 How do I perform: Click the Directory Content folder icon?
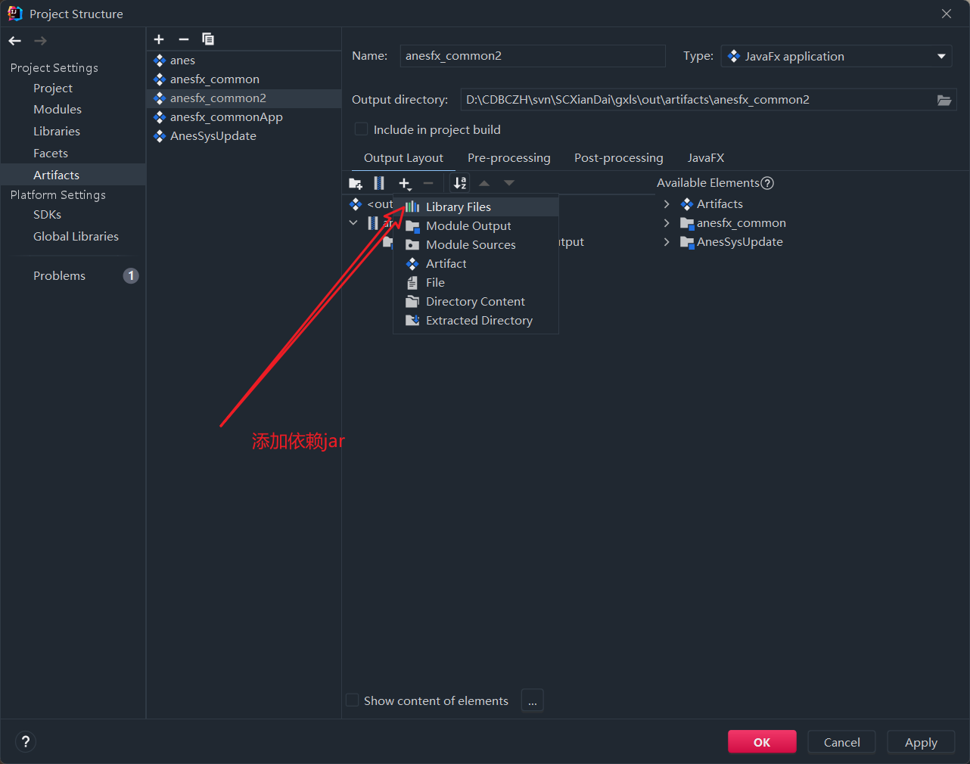pos(412,302)
